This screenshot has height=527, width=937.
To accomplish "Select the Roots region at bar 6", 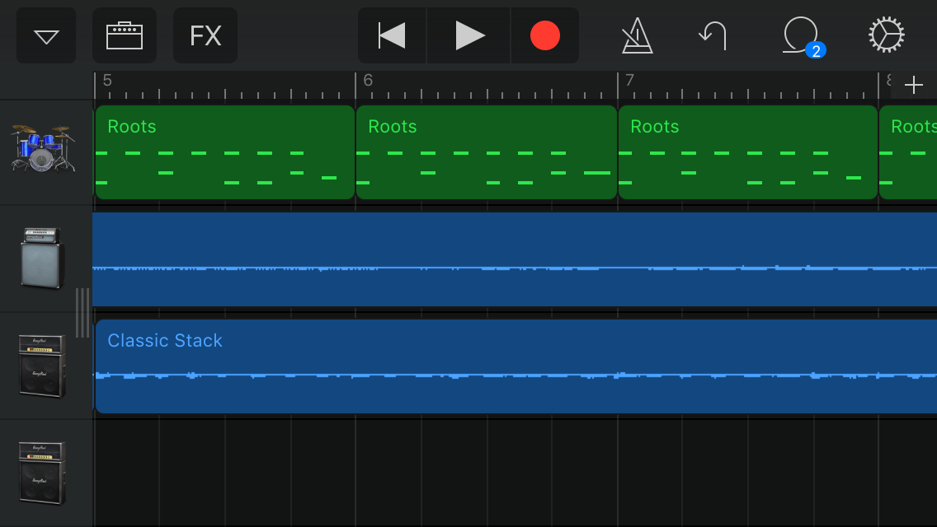I will coord(487,152).
